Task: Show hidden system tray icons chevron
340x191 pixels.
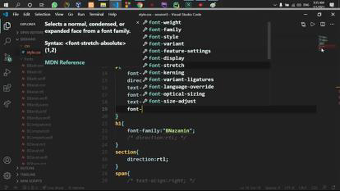Action: coord(275,5)
